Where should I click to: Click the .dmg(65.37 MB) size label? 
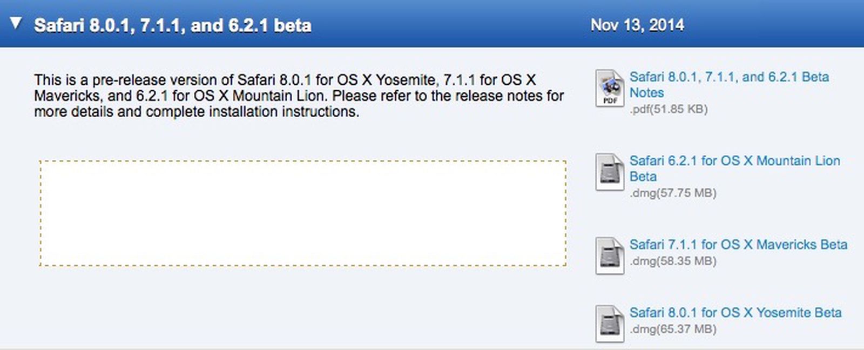pyautogui.click(x=672, y=328)
